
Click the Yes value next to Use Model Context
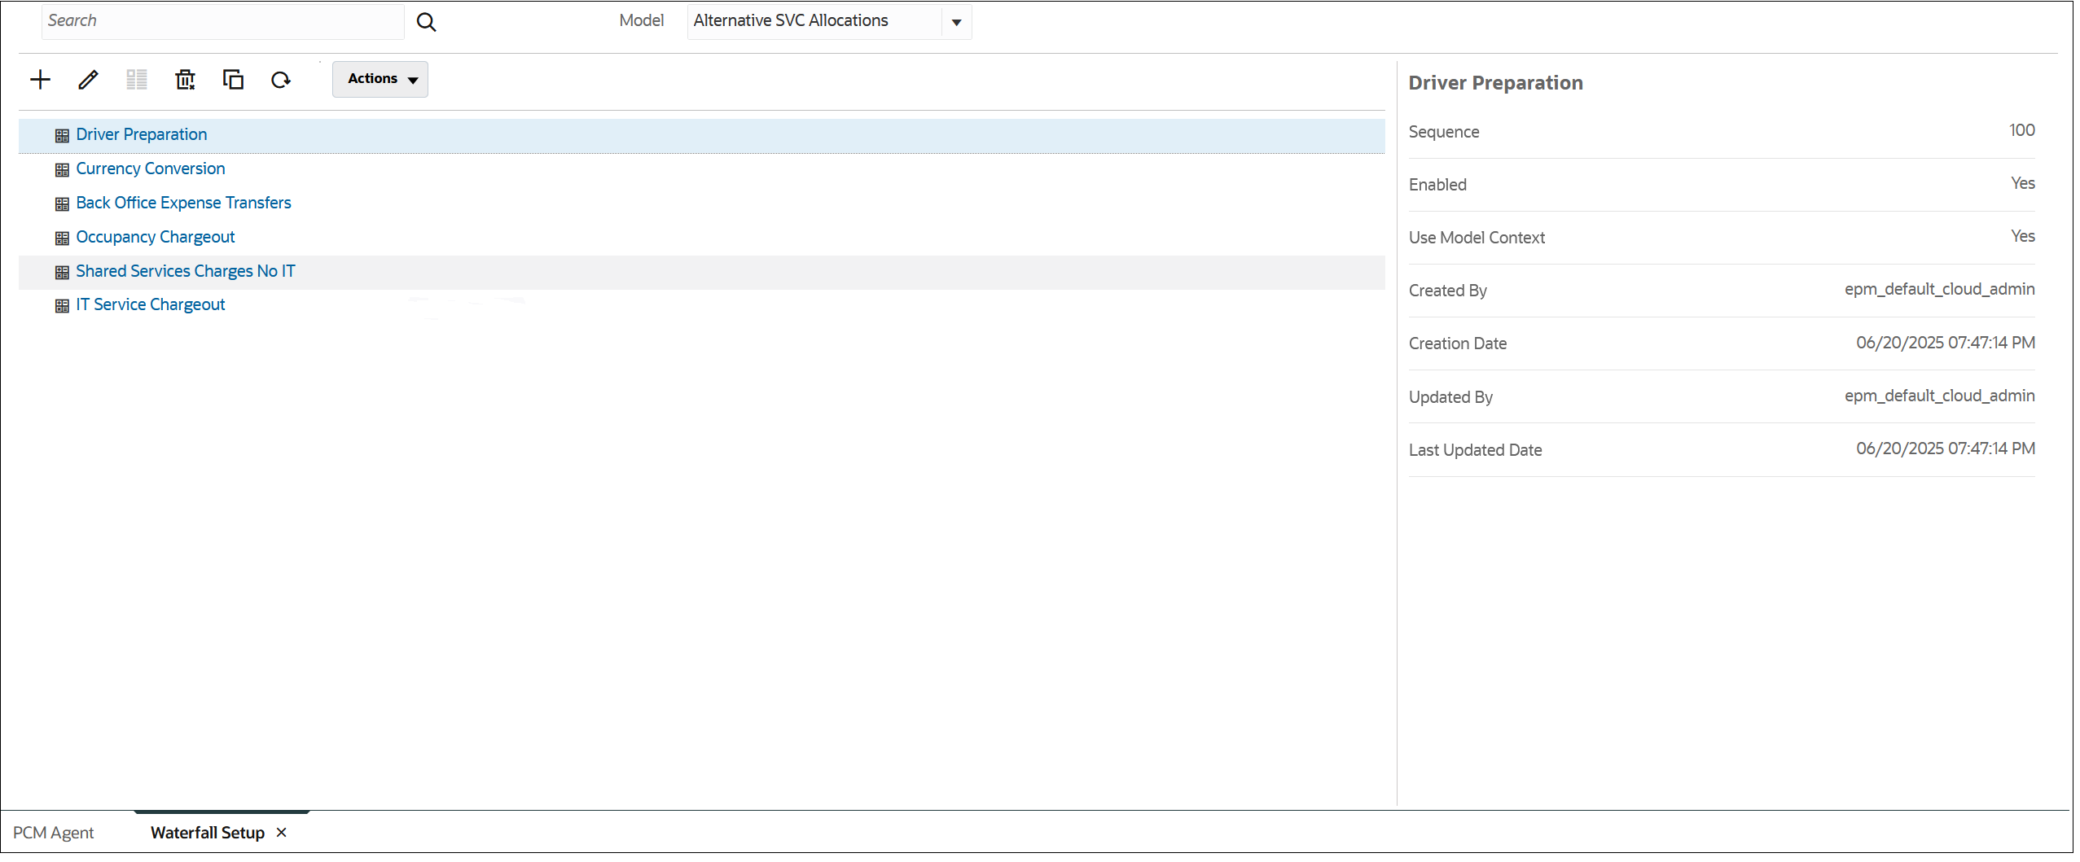(x=2023, y=236)
